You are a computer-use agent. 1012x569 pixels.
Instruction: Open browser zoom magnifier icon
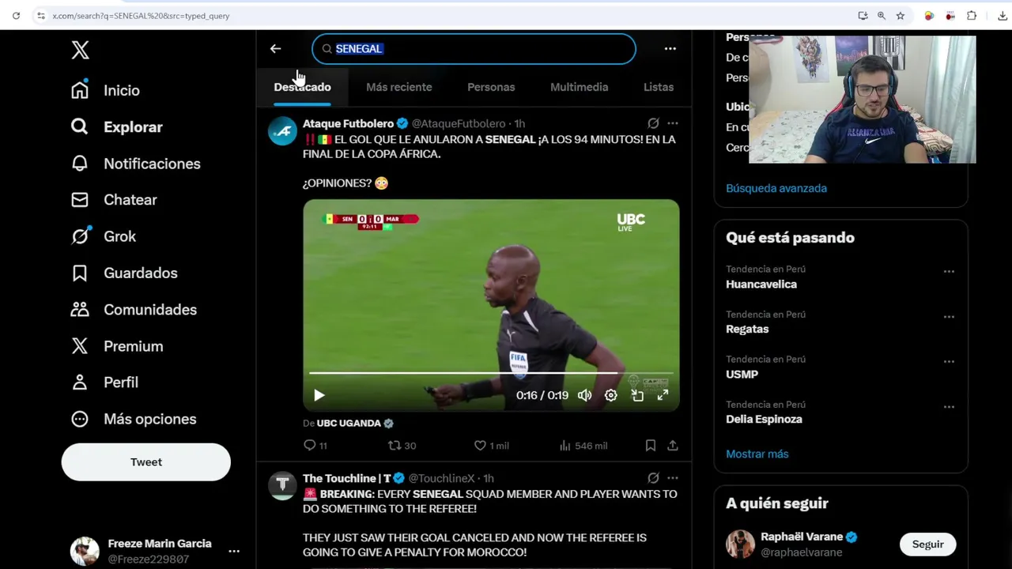click(882, 16)
